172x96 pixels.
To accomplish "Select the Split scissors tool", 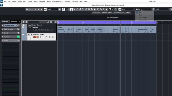I will 83,9.
